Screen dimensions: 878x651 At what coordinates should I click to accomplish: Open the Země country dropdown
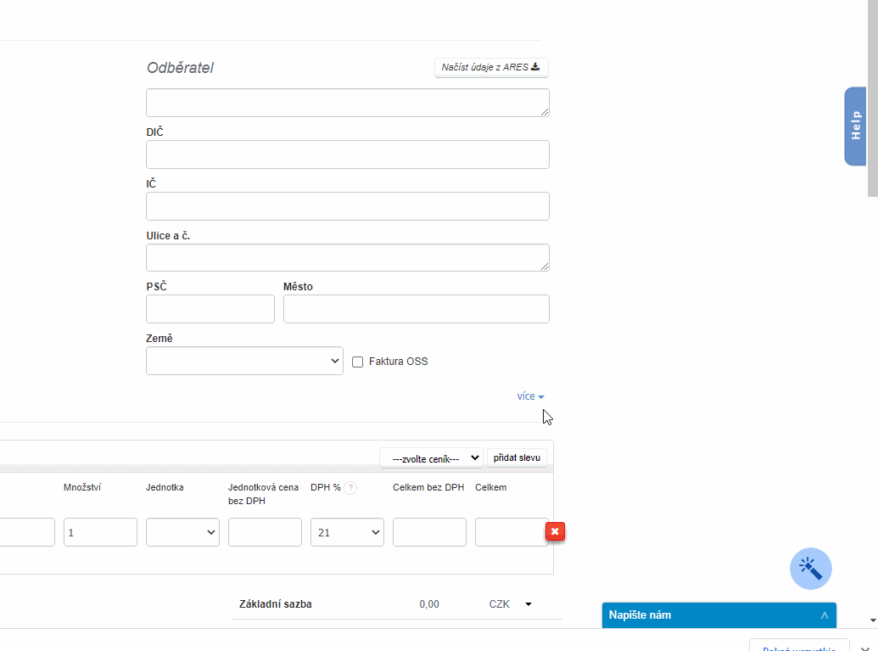(x=244, y=361)
